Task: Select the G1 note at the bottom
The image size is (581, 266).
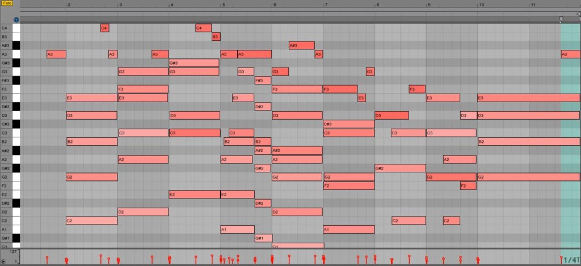Action: coord(297,246)
